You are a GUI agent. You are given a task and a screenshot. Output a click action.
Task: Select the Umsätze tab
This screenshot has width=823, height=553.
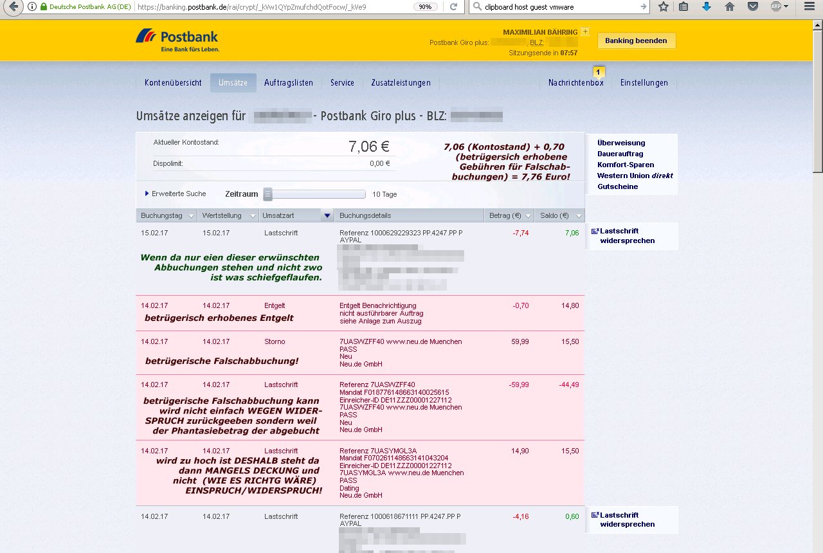[233, 83]
